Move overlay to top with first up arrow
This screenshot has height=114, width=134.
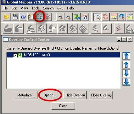click(x=126, y=56)
